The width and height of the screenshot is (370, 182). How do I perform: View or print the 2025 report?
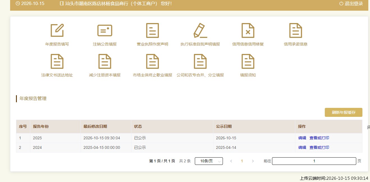319,138
